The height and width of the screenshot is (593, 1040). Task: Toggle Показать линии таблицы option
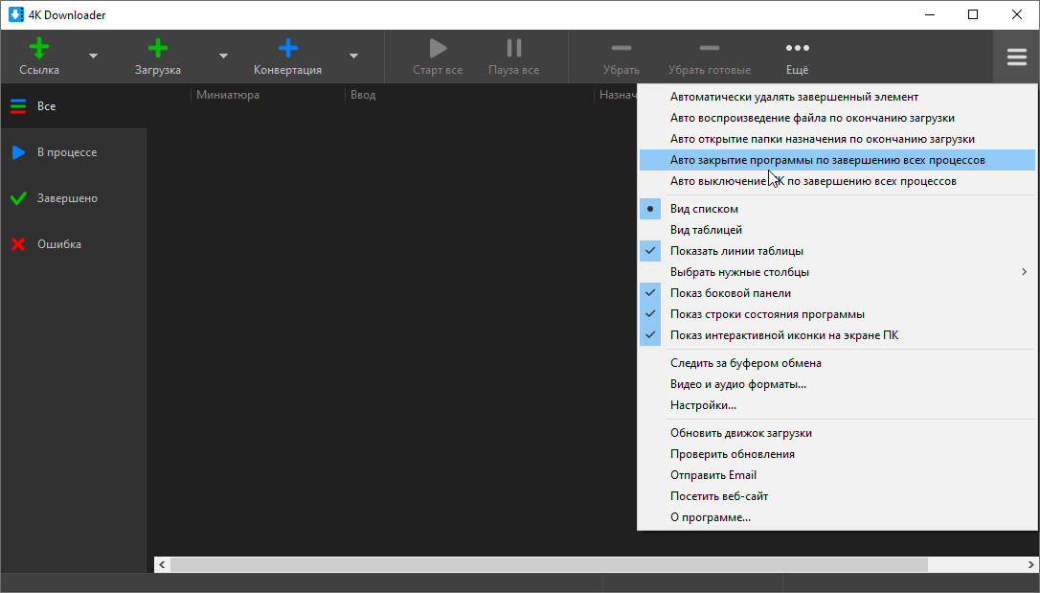pos(736,251)
